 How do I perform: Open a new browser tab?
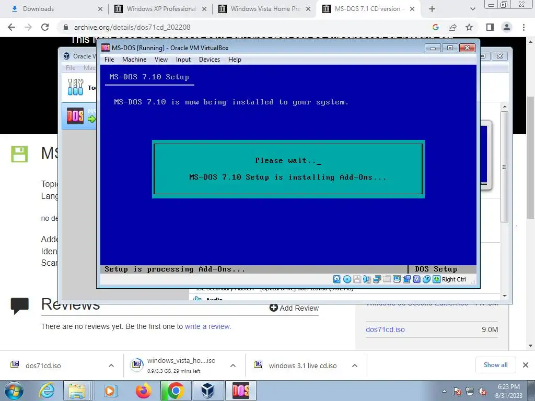point(432,9)
